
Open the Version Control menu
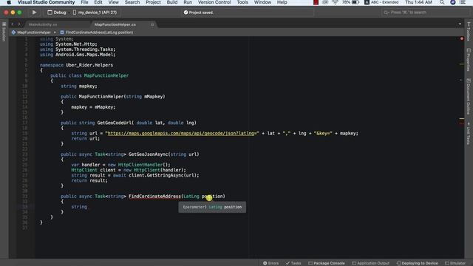click(x=214, y=2)
